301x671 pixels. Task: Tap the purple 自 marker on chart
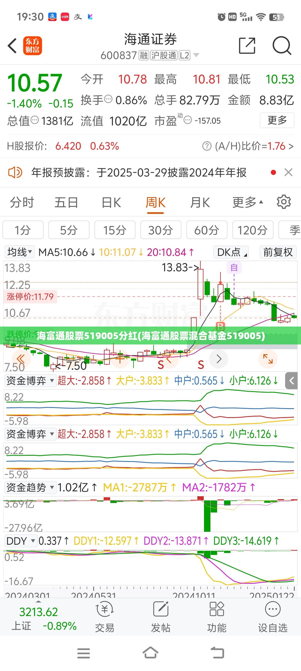point(234,268)
